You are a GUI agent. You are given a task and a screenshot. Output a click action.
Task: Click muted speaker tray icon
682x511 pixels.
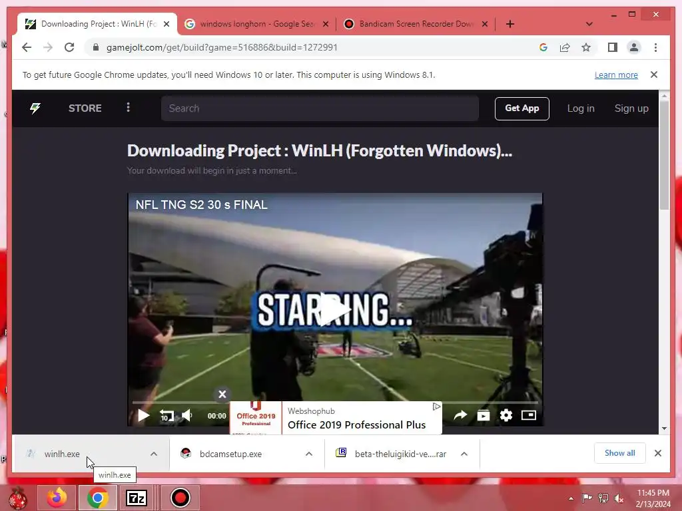coord(619,498)
